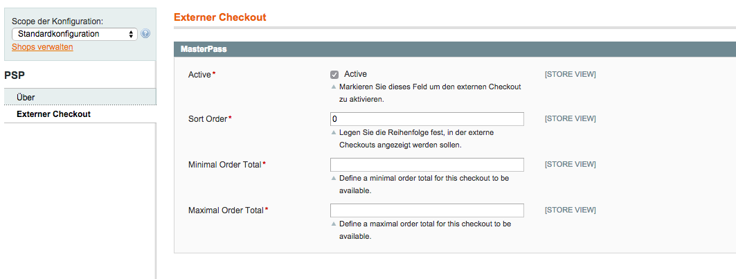Viewport: 736px width, 279px height.
Task: Click the help icon beside the scope dropdown
Action: [x=145, y=34]
